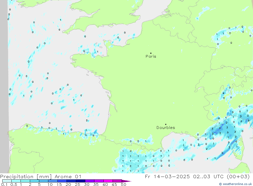Screen dimensions: 253x186
Task: Select the Dourbies location dot marker
Action: coord(166,124)
